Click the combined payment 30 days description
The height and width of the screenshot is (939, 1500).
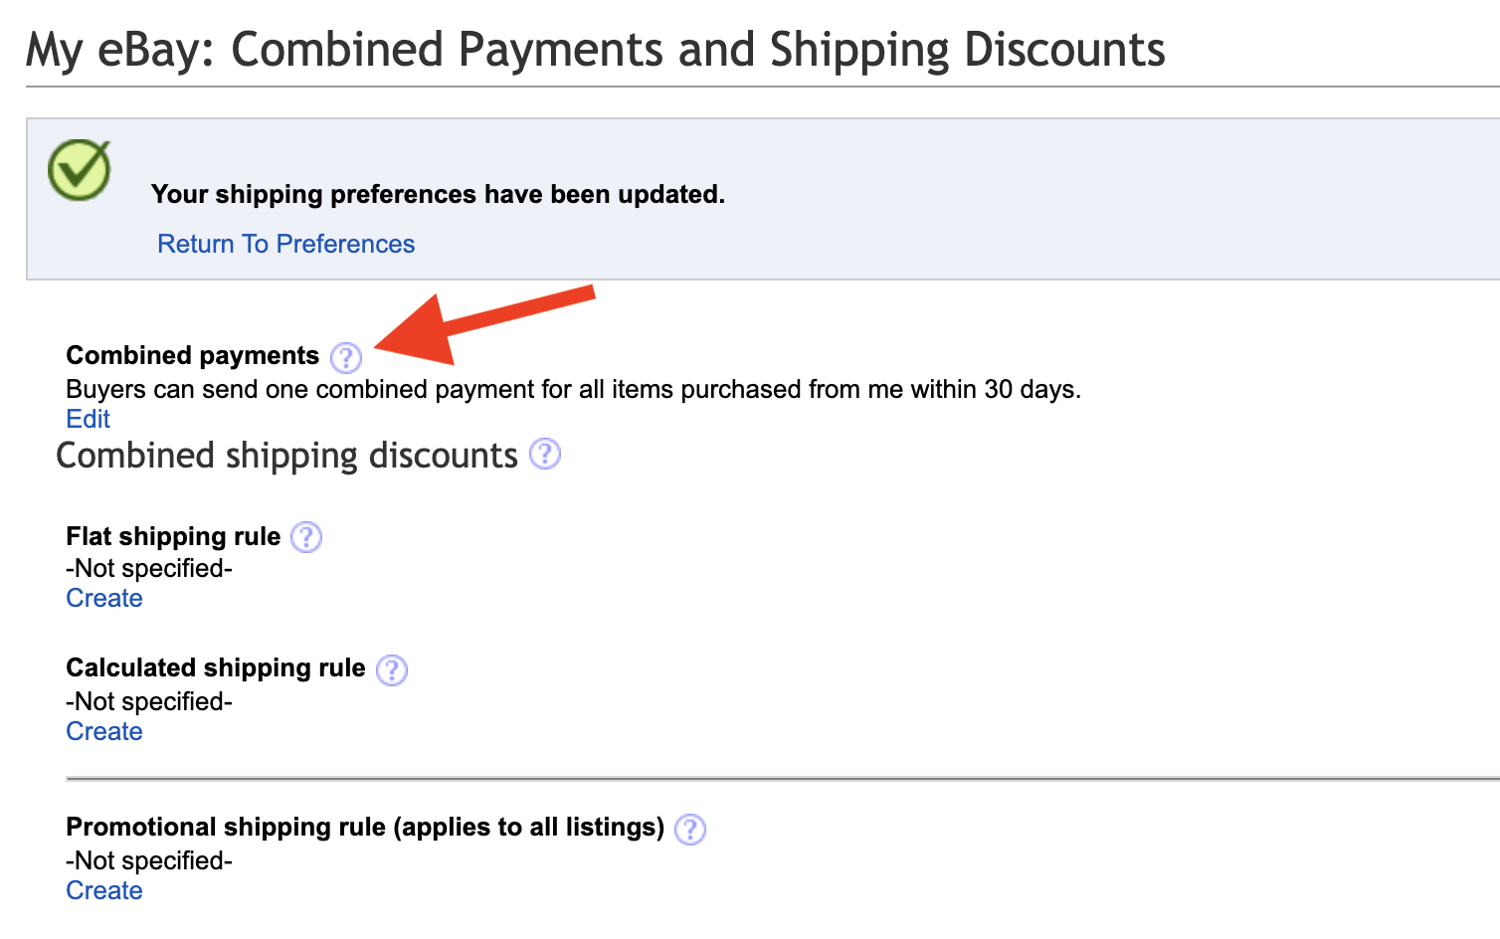tap(573, 389)
